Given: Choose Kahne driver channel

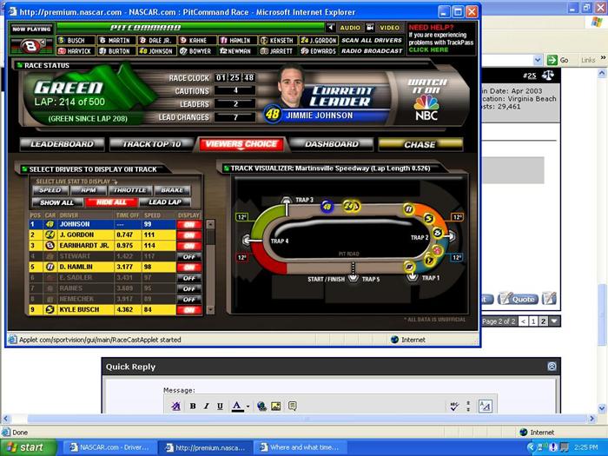Looking at the screenshot, I should coord(197,40).
